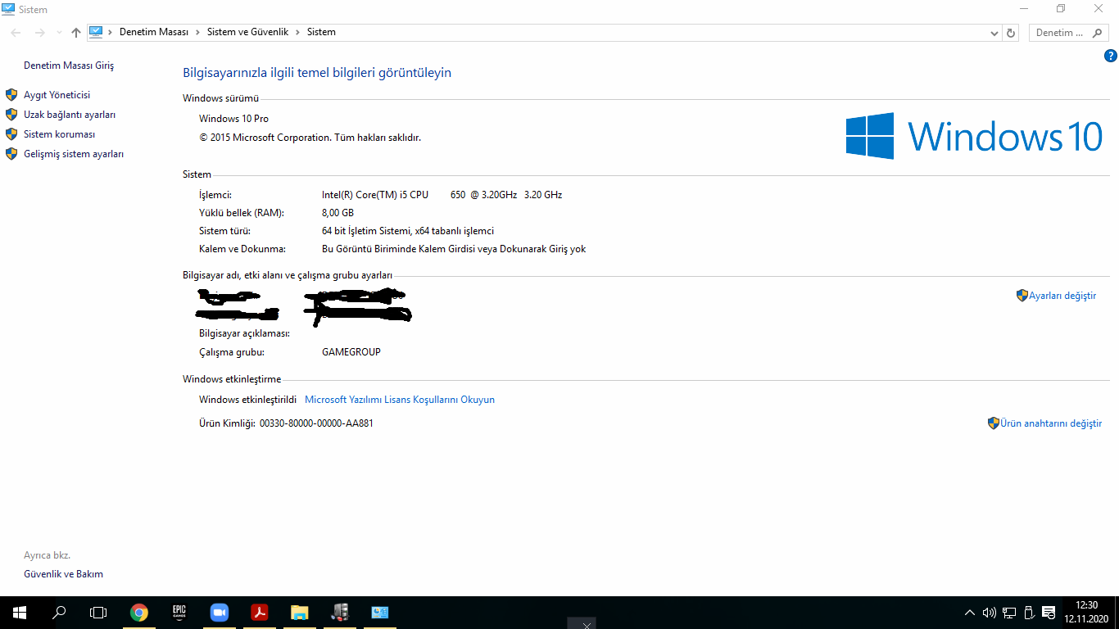Click the Control Panel taskbar icon
The image size is (1119, 629).
point(380,613)
